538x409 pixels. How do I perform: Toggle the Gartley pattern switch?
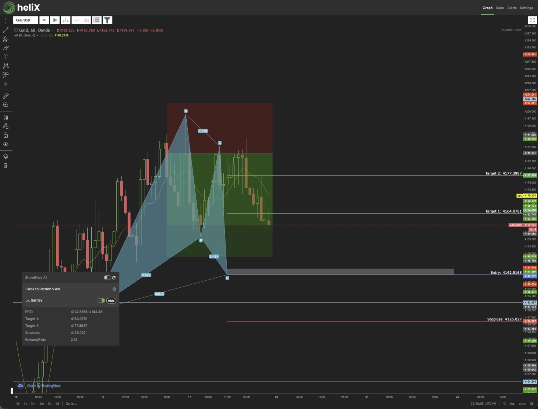101,301
